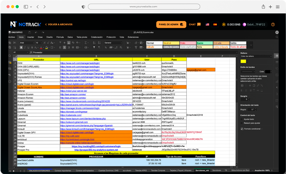Enable the Ajustar texto checkbox
The image size is (286, 174).
(242, 119)
